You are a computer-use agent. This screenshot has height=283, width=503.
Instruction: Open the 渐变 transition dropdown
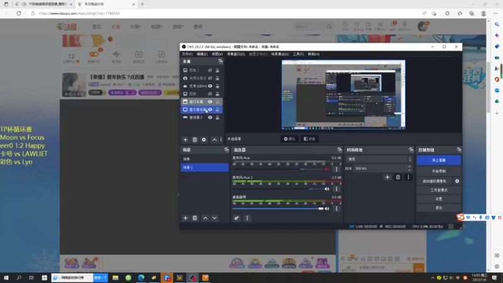click(379, 159)
